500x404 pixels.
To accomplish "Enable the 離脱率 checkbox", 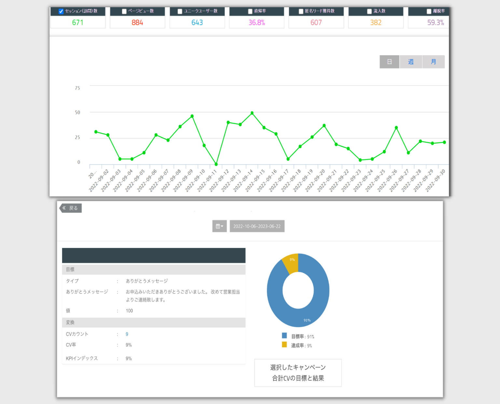I will pyautogui.click(x=429, y=11).
